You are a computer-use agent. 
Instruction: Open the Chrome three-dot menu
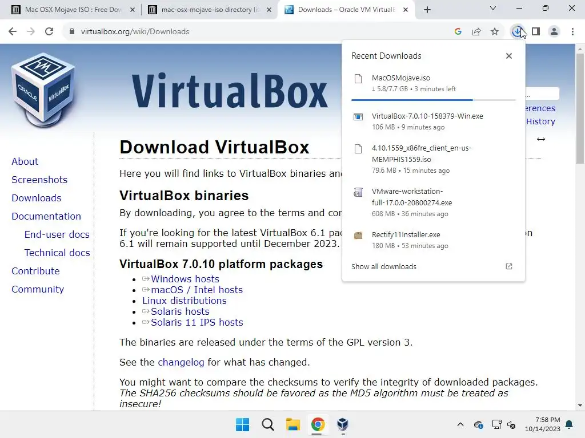(x=572, y=32)
